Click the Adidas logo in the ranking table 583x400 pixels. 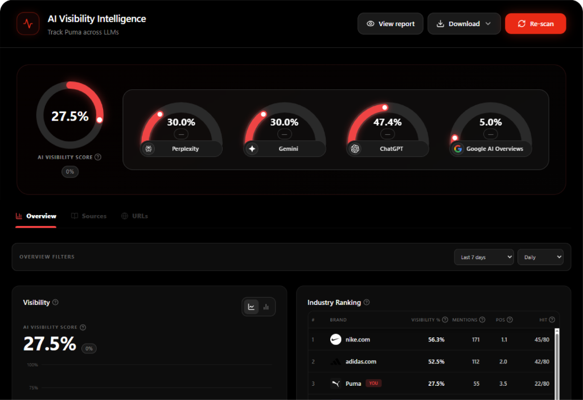click(x=336, y=361)
